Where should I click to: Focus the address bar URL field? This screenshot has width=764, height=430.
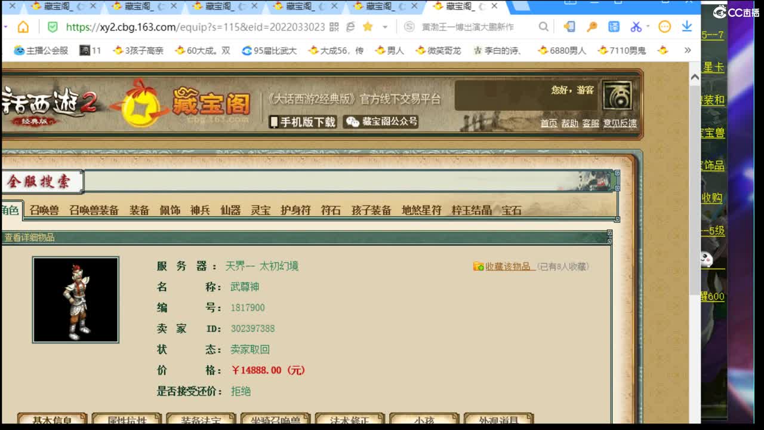tap(195, 27)
